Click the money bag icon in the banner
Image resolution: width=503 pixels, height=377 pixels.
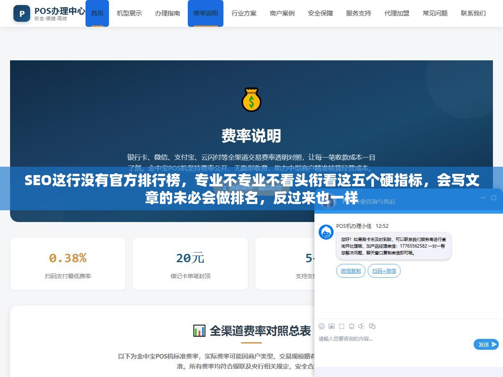pos(251,100)
